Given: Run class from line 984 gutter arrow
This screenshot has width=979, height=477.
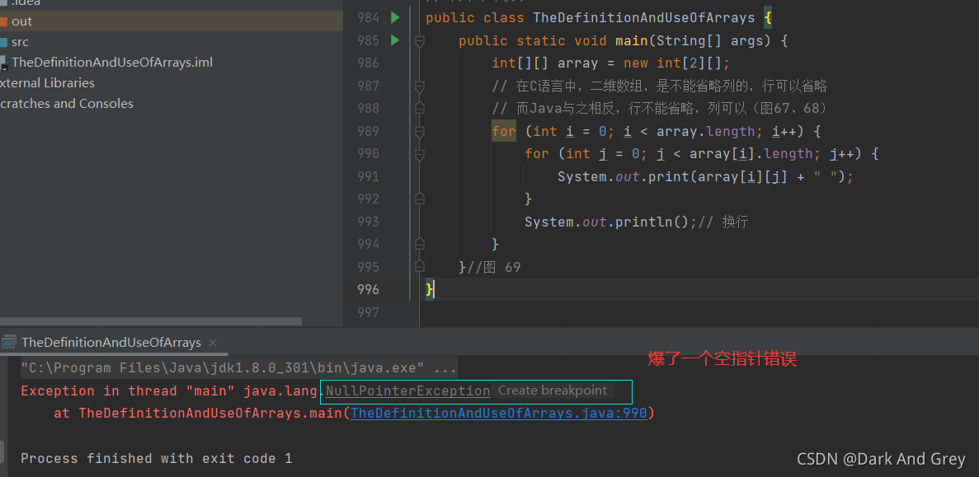Looking at the screenshot, I should 394,17.
